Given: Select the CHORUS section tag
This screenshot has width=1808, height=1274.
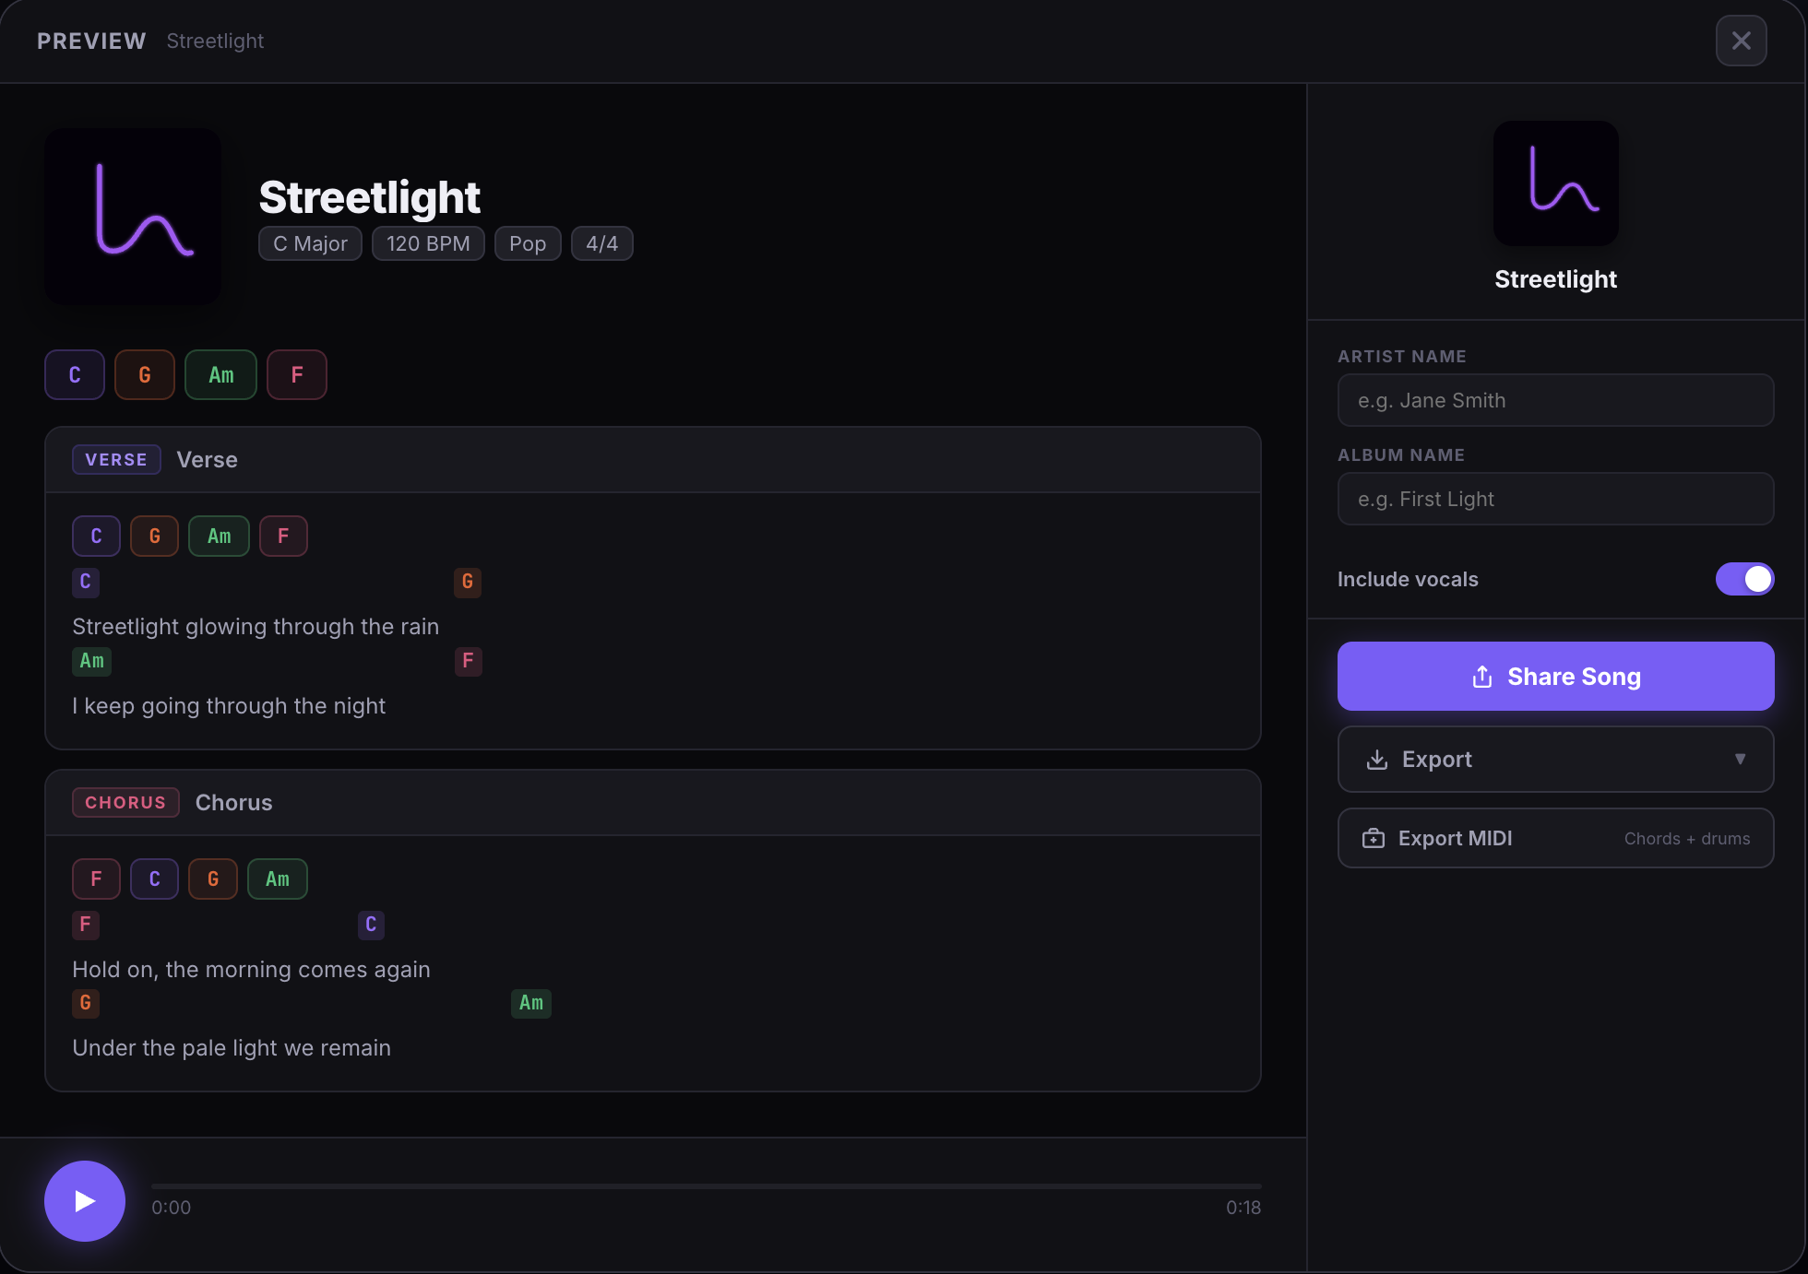Looking at the screenshot, I should 125,802.
